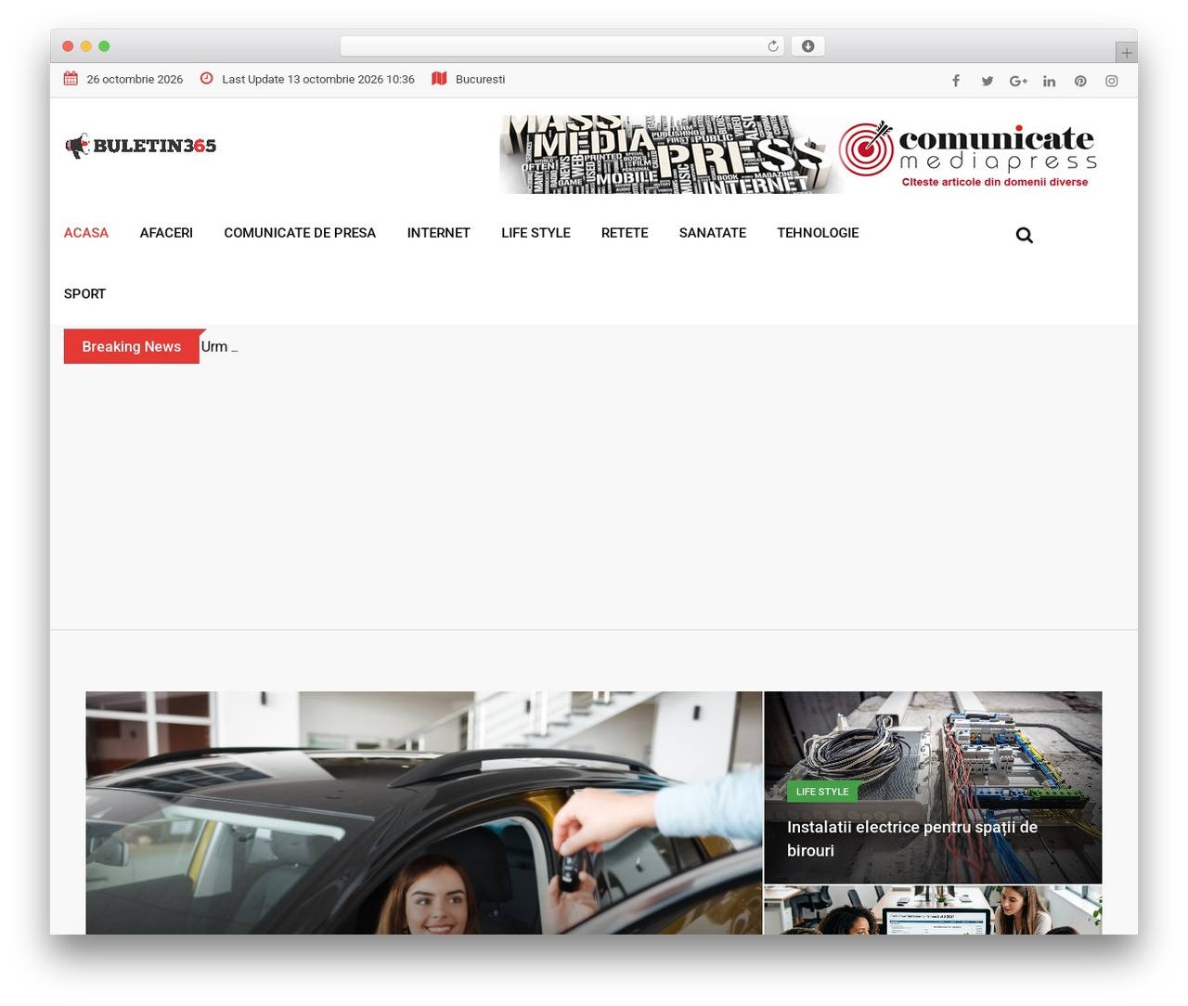The height and width of the screenshot is (1006, 1188).
Task: Click the office meeting article thumbnail
Action: [933, 910]
